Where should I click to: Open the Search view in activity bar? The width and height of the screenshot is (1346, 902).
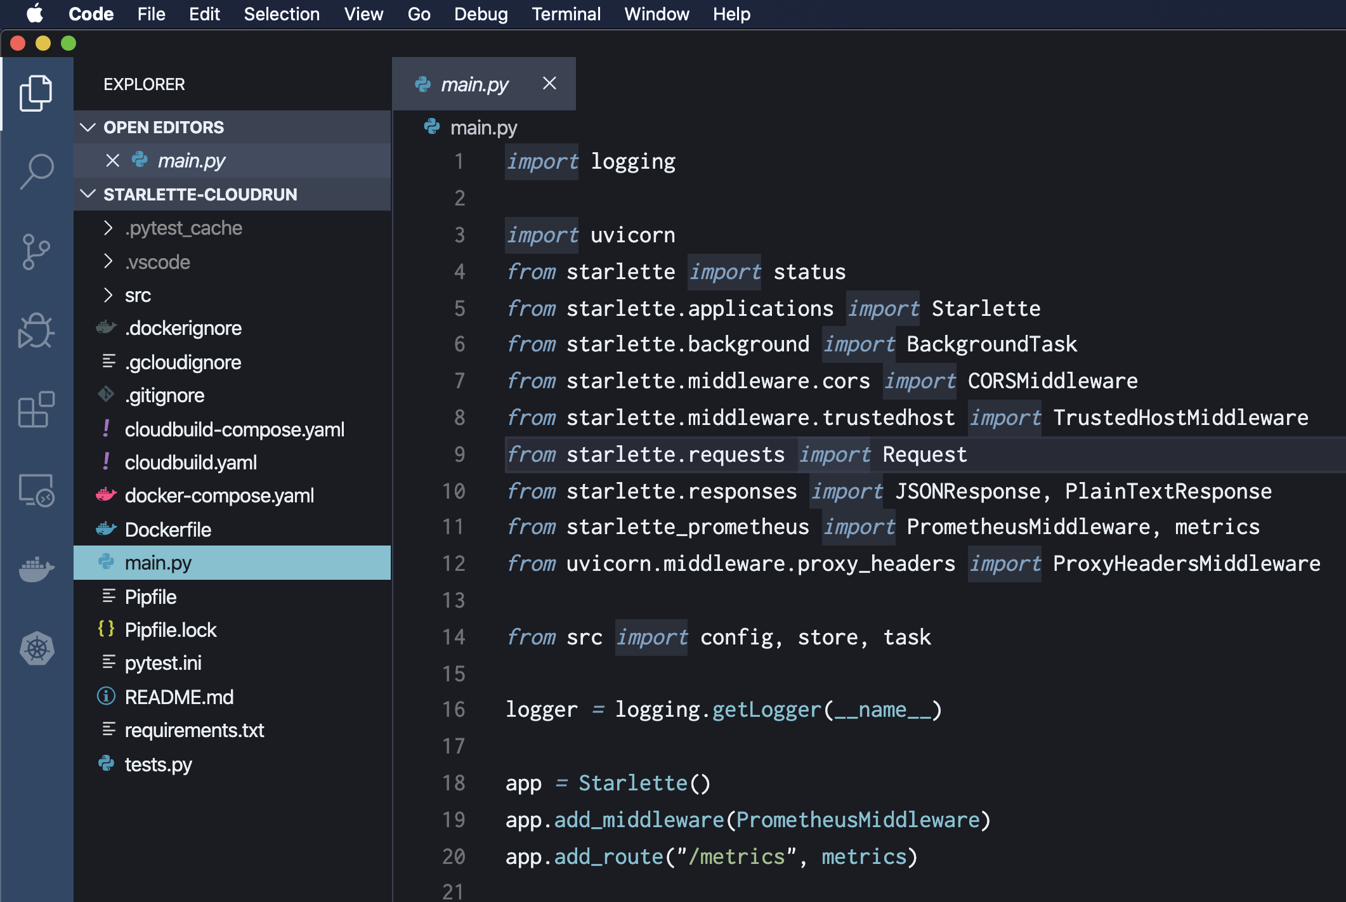tap(36, 172)
